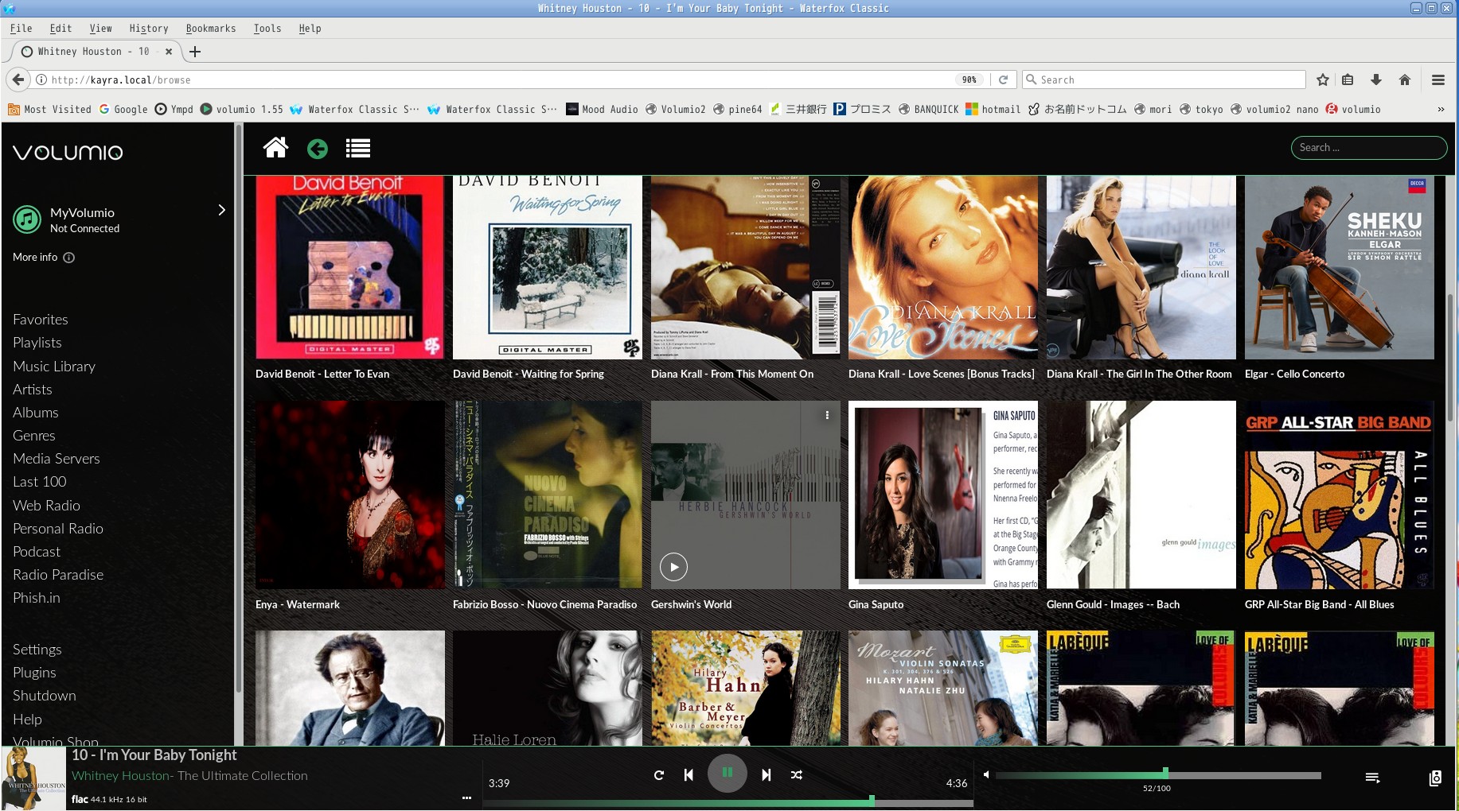
Task: Go to the previous track
Action: pyautogui.click(x=689, y=774)
